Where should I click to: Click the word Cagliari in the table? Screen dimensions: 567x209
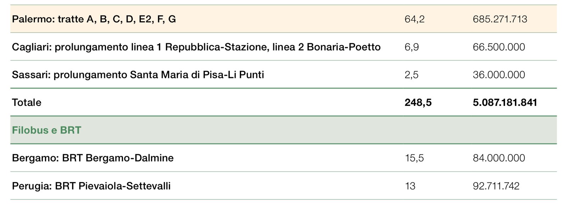(x=31, y=47)
